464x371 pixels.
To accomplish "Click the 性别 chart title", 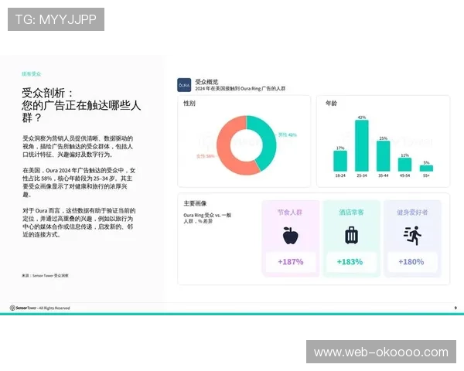I will pos(189,104).
